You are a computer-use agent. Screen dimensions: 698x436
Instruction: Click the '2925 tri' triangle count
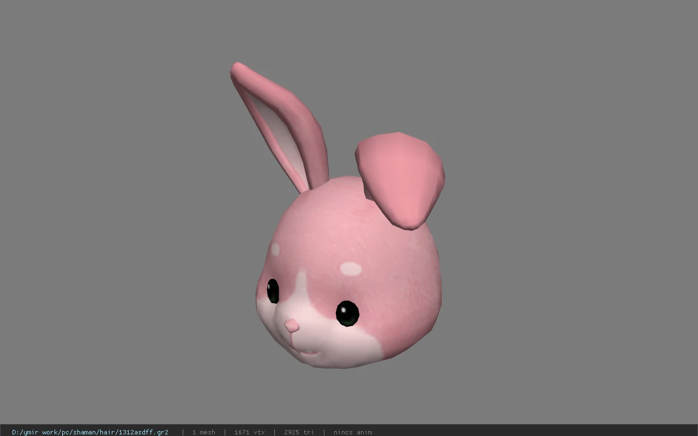(299, 432)
